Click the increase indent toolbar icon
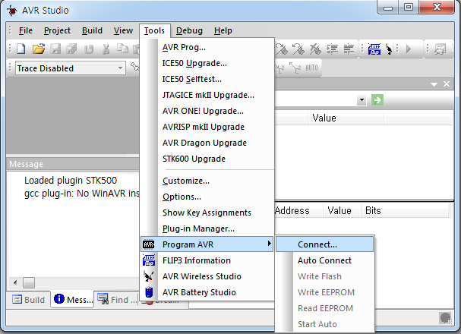This screenshot has width=461, height=334. tap(332, 49)
